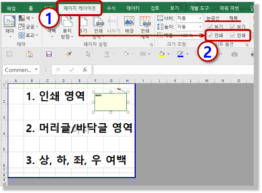
Task: Click the 인쇄 영역 print area icon
Action: 99,22
